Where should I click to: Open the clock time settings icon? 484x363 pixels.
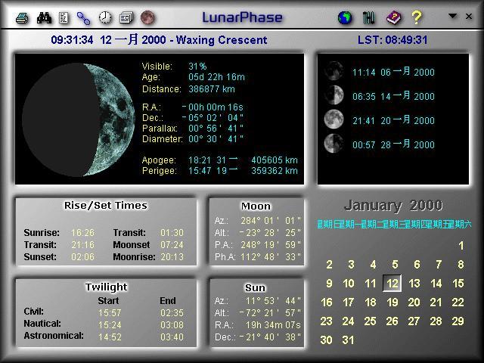coord(105,17)
